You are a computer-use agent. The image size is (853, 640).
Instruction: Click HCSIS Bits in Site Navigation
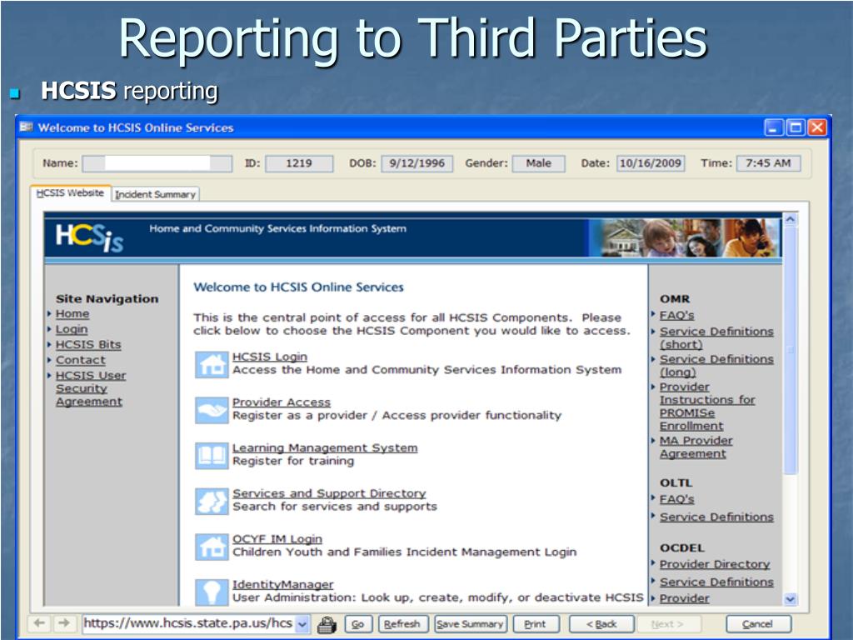click(x=88, y=344)
